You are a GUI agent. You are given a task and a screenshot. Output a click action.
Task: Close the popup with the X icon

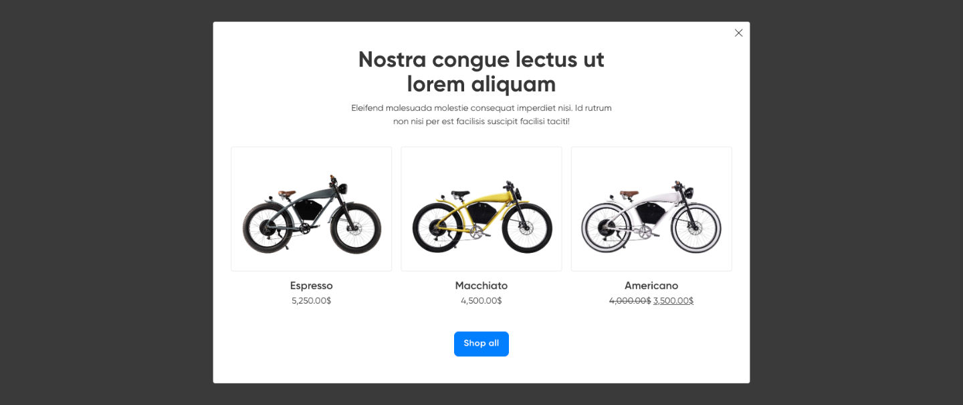tap(738, 33)
